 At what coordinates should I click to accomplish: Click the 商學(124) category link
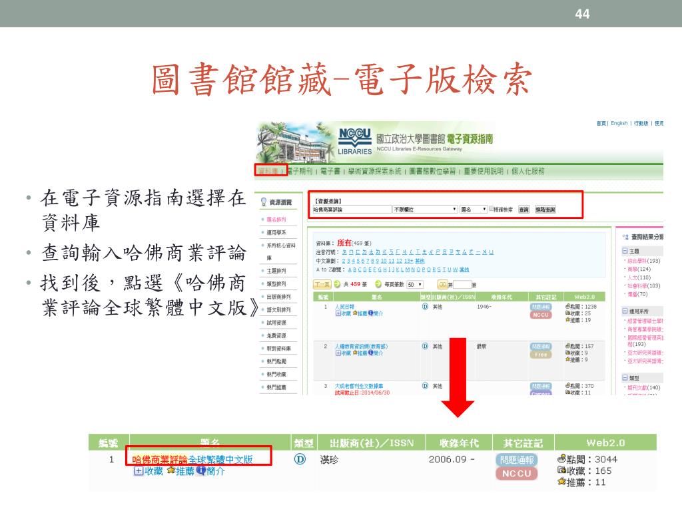[x=639, y=269]
